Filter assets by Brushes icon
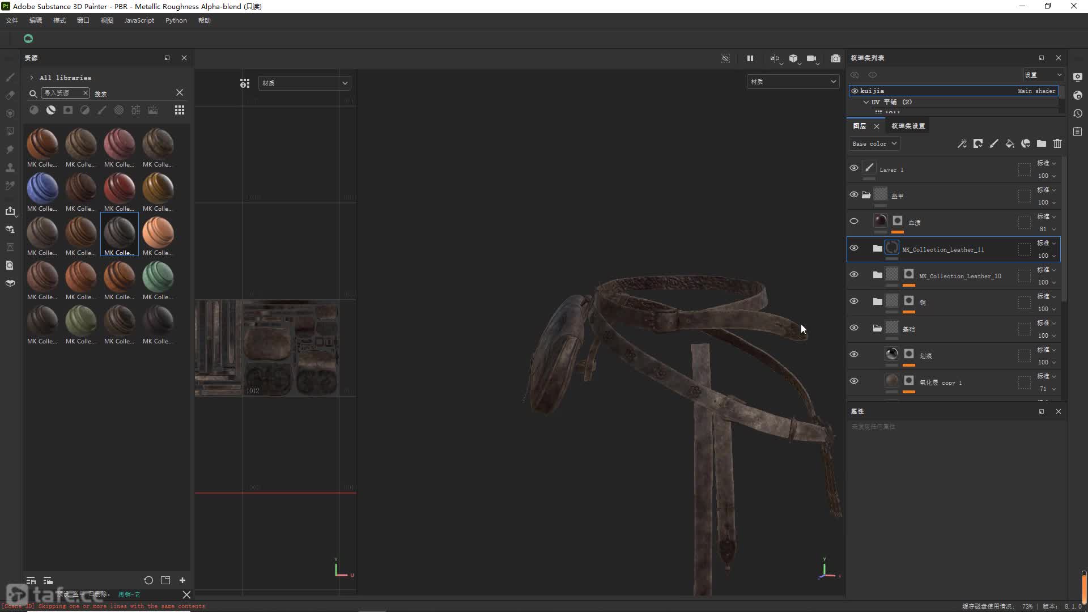 102,110
